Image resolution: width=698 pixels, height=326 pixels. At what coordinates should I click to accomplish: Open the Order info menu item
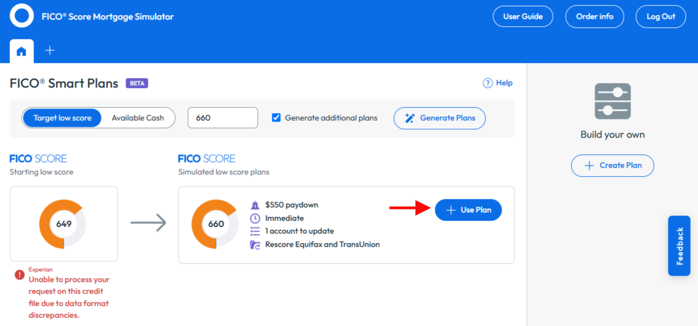(595, 17)
